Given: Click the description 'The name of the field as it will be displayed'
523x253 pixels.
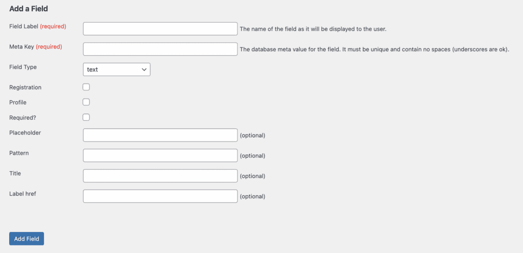Looking at the screenshot, I should (x=313, y=29).
